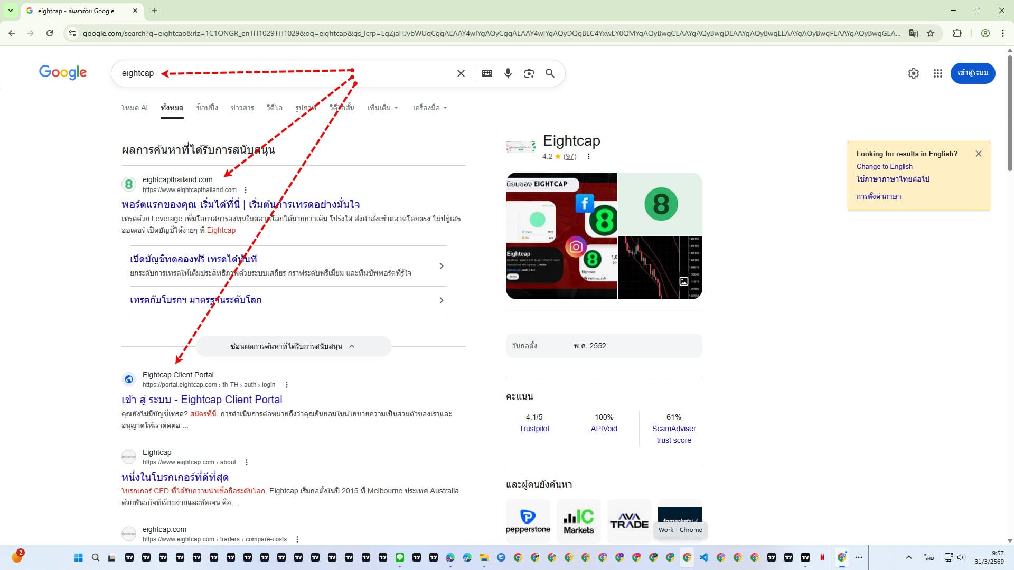Open the Windows Start menu
The height and width of the screenshot is (570, 1014).
[x=78, y=557]
